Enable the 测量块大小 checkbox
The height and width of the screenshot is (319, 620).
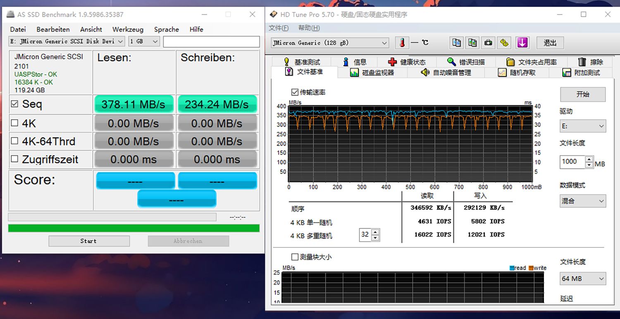click(295, 257)
